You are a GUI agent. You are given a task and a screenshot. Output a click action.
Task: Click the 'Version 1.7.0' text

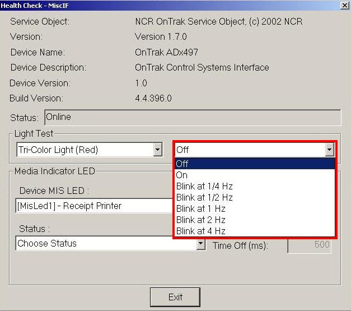point(161,36)
